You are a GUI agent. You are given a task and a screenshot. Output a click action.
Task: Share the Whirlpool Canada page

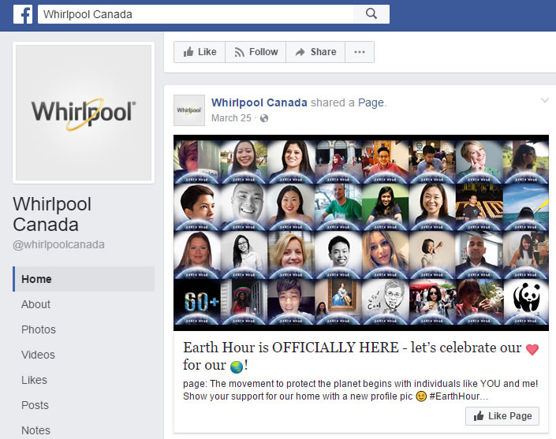(315, 52)
